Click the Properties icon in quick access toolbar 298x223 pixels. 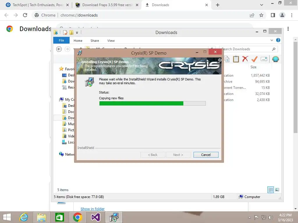pyautogui.click(x=65, y=33)
